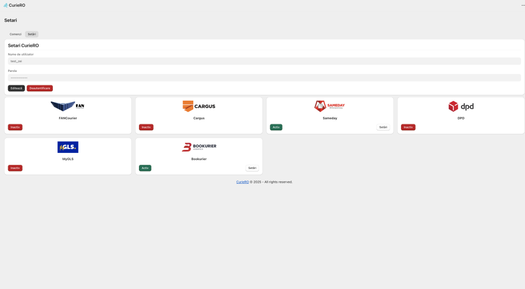Toggle FANCourier Inactiv status badge

(15, 127)
